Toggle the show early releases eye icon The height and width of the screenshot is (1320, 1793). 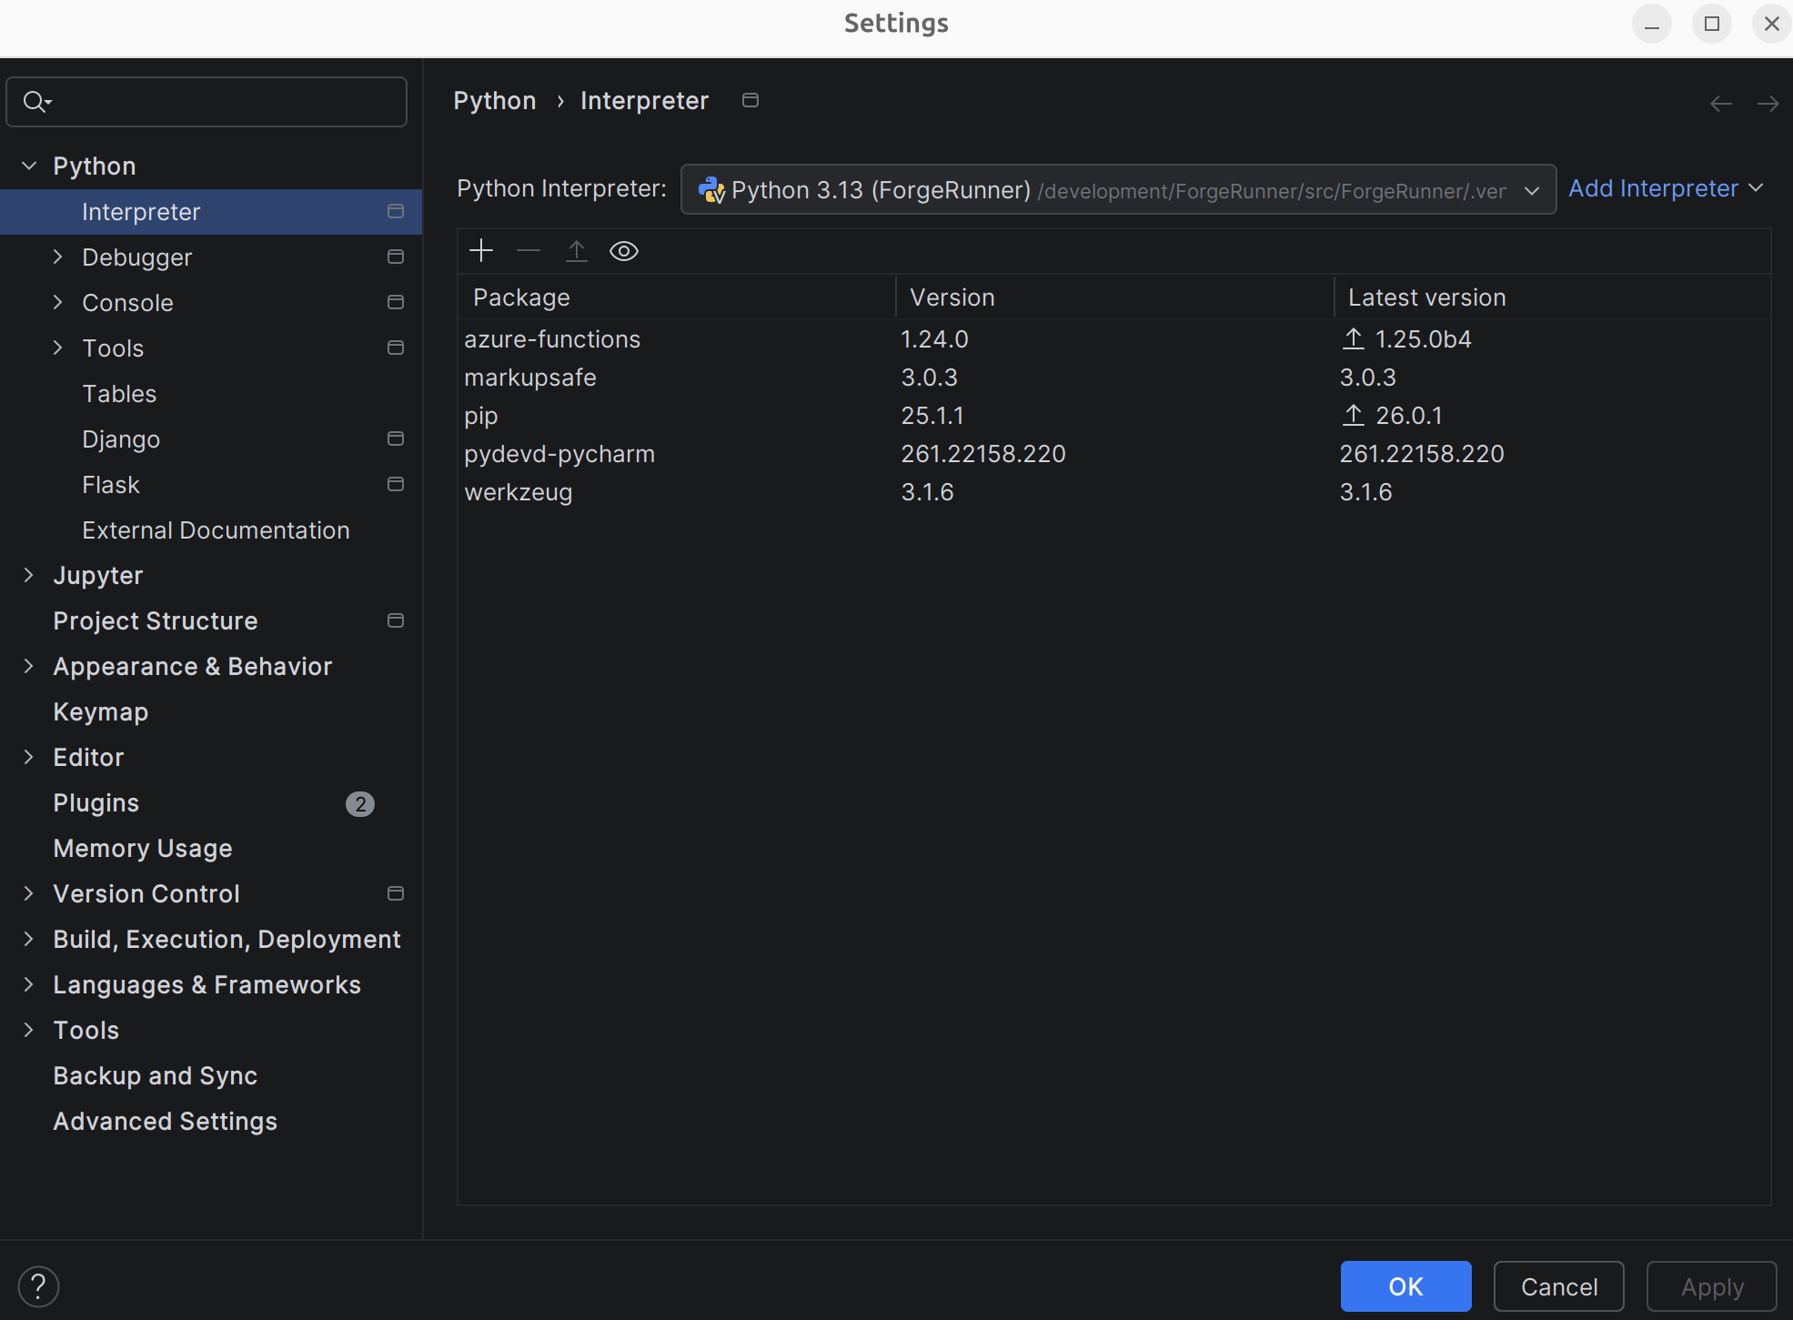(x=624, y=250)
